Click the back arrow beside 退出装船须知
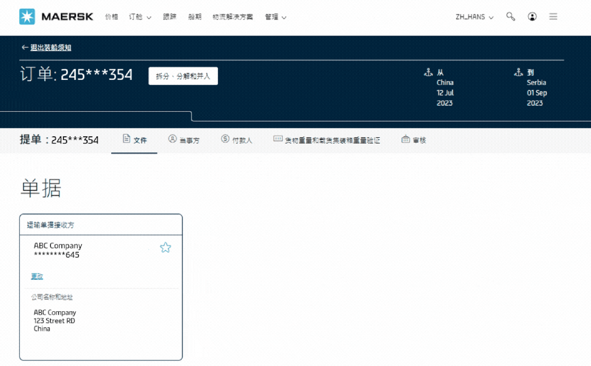Image resolution: width=591 pixels, height=366 pixels. point(25,48)
